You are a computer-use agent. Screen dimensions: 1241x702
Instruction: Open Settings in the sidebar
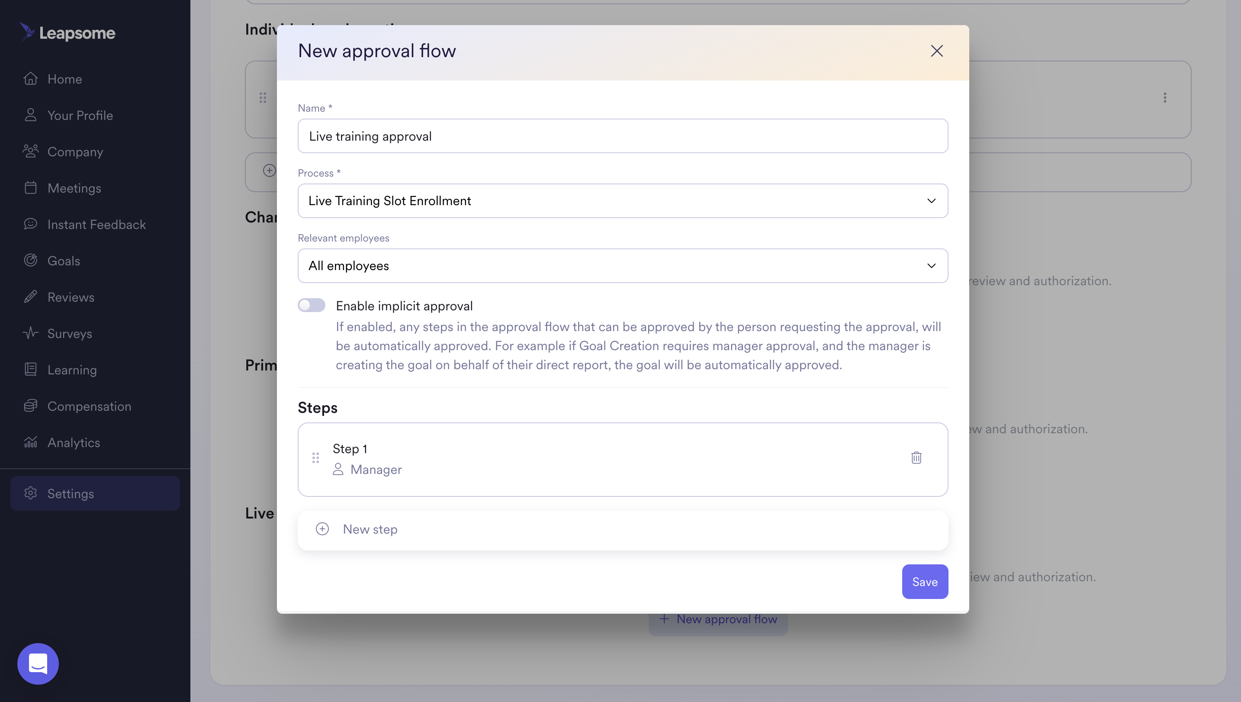pos(95,493)
